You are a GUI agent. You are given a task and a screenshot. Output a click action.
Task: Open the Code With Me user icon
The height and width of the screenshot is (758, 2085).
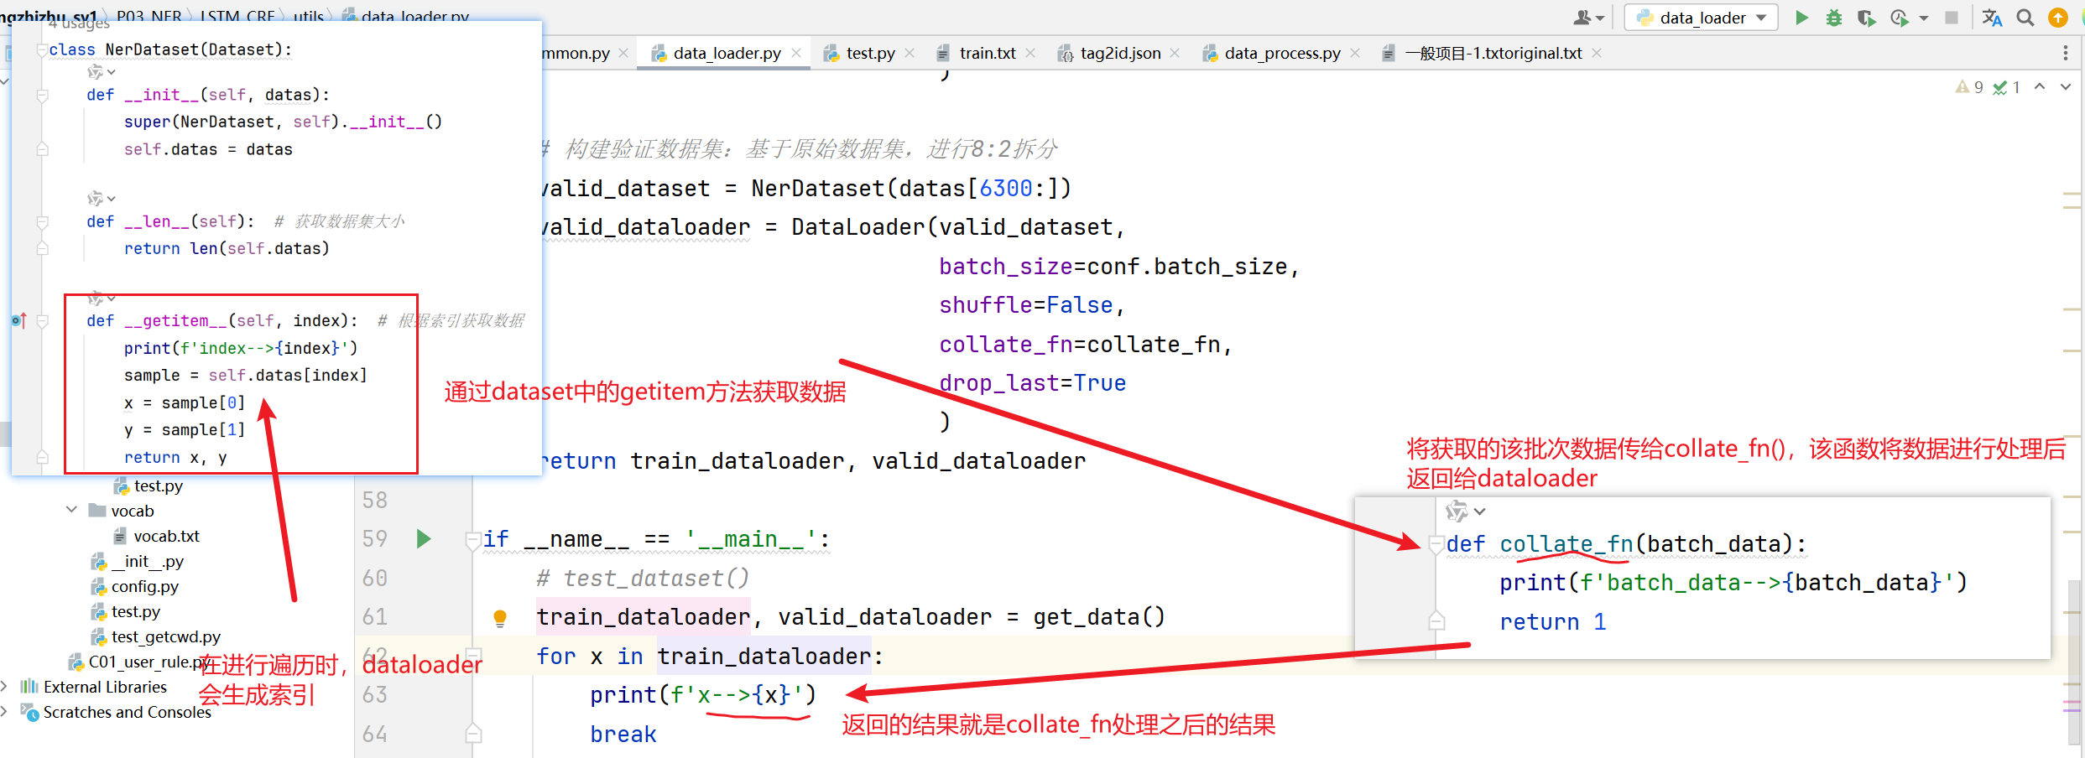[x=1582, y=18]
